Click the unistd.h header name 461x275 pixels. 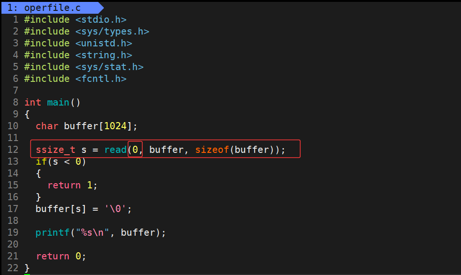point(103,43)
